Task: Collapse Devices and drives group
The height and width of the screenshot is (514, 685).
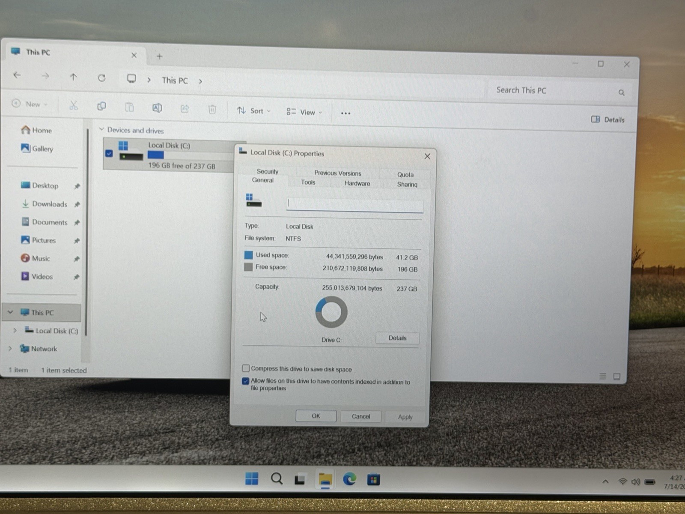Action: [x=101, y=129]
